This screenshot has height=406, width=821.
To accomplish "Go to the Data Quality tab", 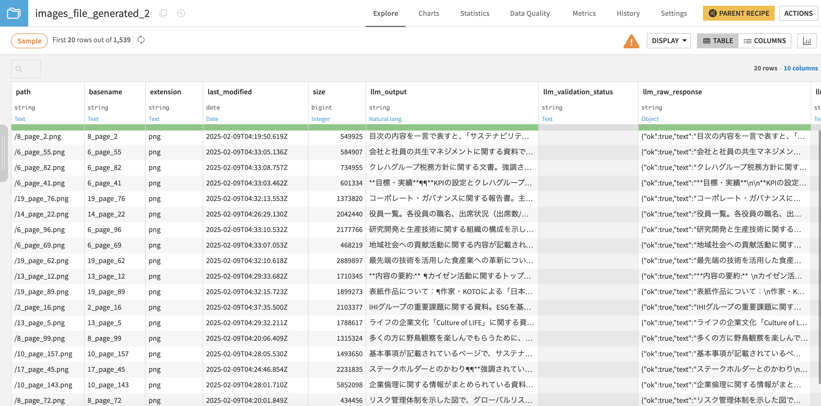I will pos(530,14).
